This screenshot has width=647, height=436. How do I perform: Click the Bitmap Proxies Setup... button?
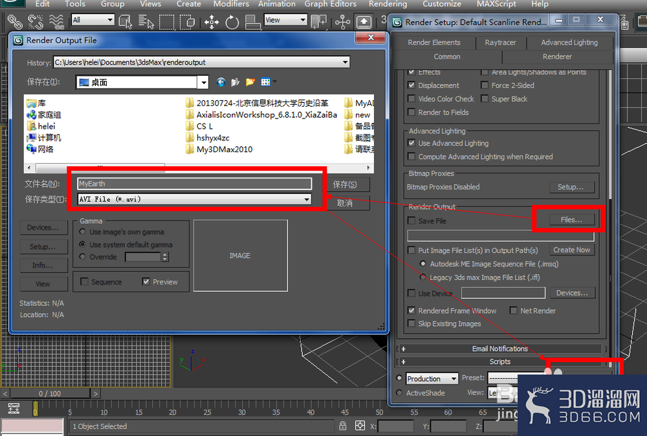click(x=571, y=187)
